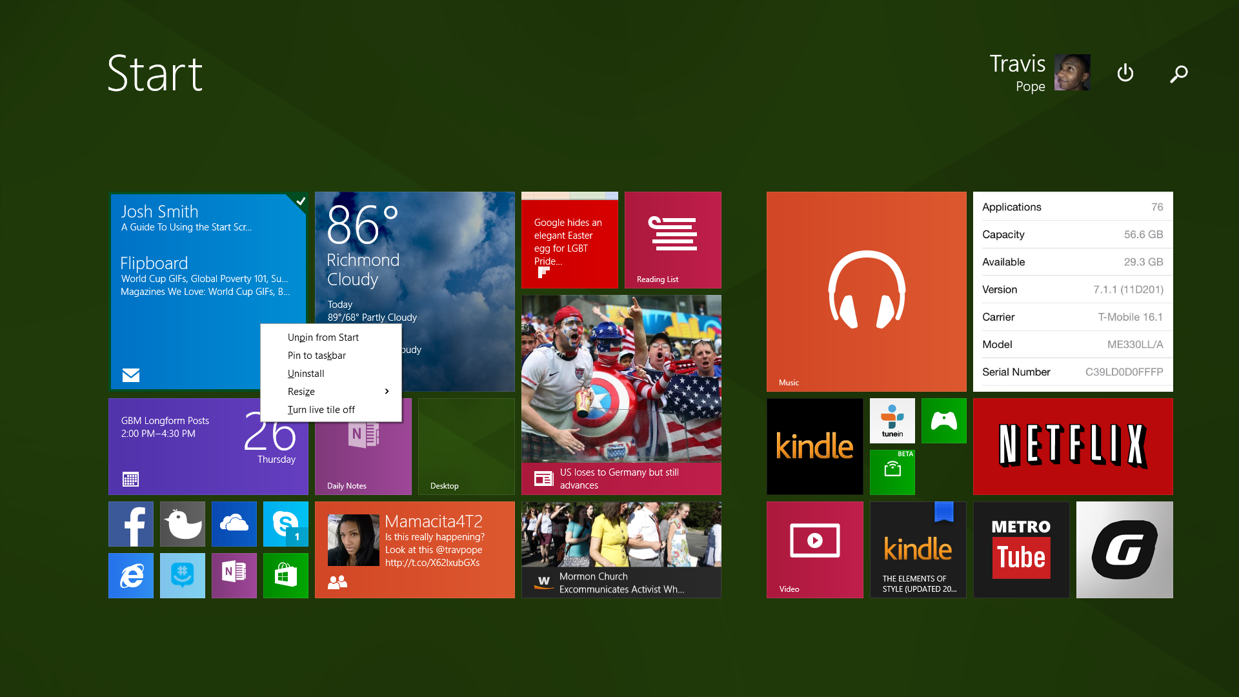Image resolution: width=1239 pixels, height=697 pixels.
Task: Open the Video tile
Action: point(815,550)
